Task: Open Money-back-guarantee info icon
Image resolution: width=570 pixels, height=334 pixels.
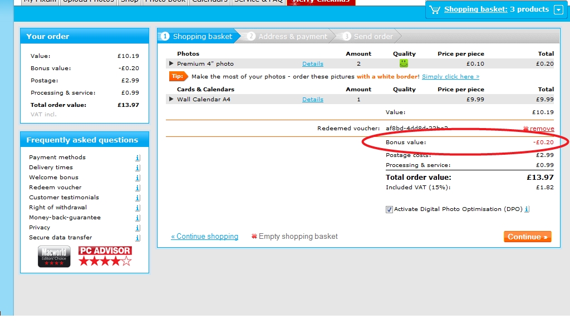Action: point(137,218)
